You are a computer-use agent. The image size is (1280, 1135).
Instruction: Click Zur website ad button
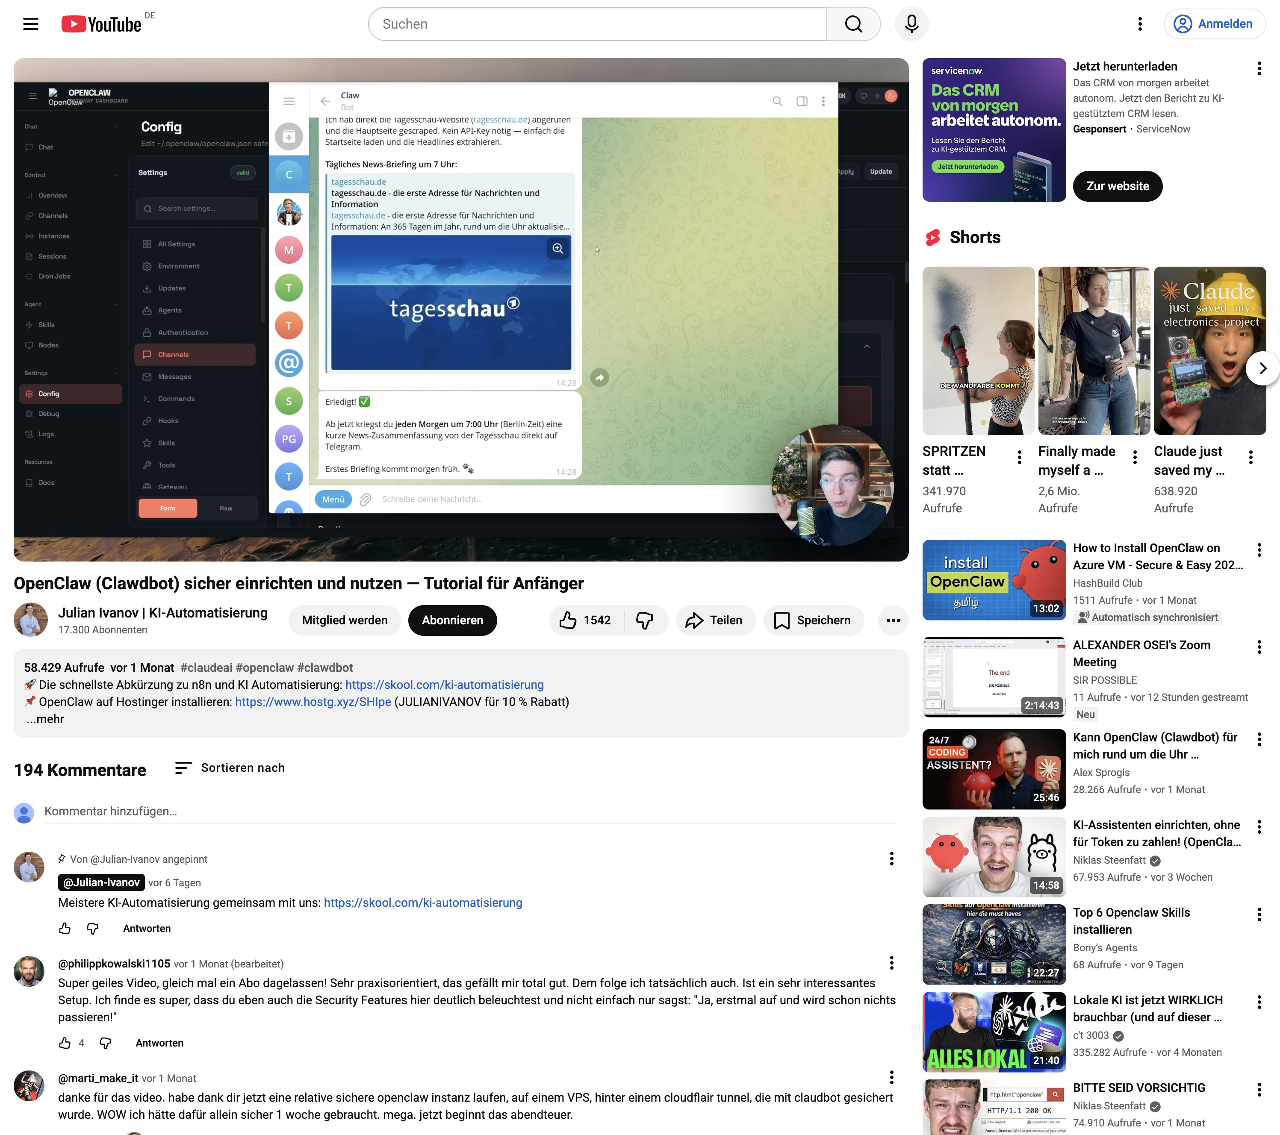point(1117,186)
